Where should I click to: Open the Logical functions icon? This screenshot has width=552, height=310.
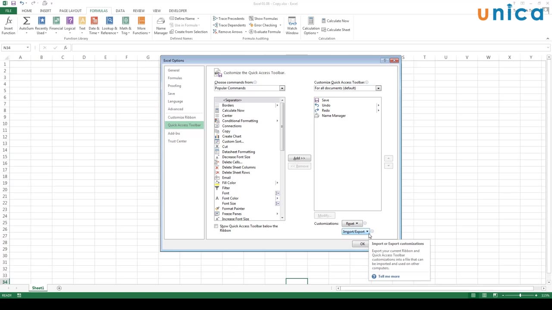point(70,26)
